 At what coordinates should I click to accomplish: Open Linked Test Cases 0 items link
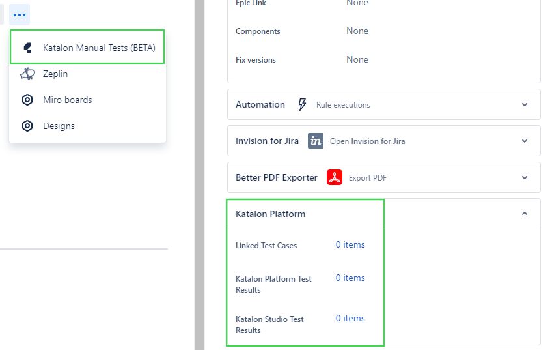(x=350, y=245)
